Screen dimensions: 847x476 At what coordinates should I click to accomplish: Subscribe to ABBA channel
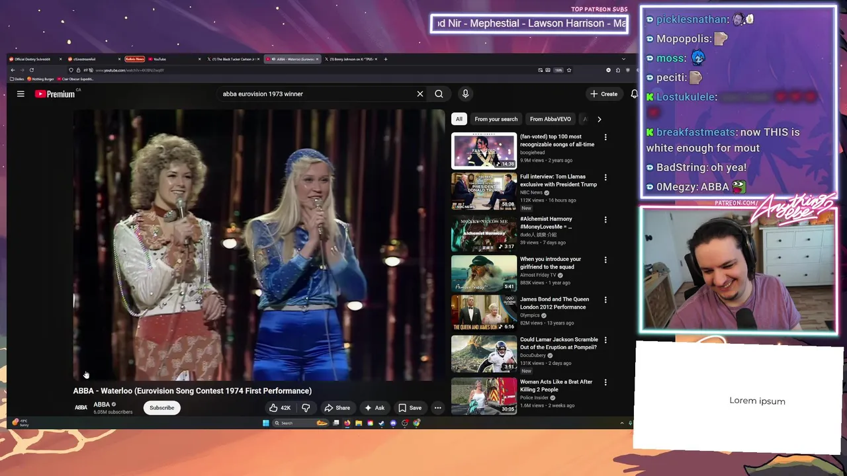[x=161, y=408]
